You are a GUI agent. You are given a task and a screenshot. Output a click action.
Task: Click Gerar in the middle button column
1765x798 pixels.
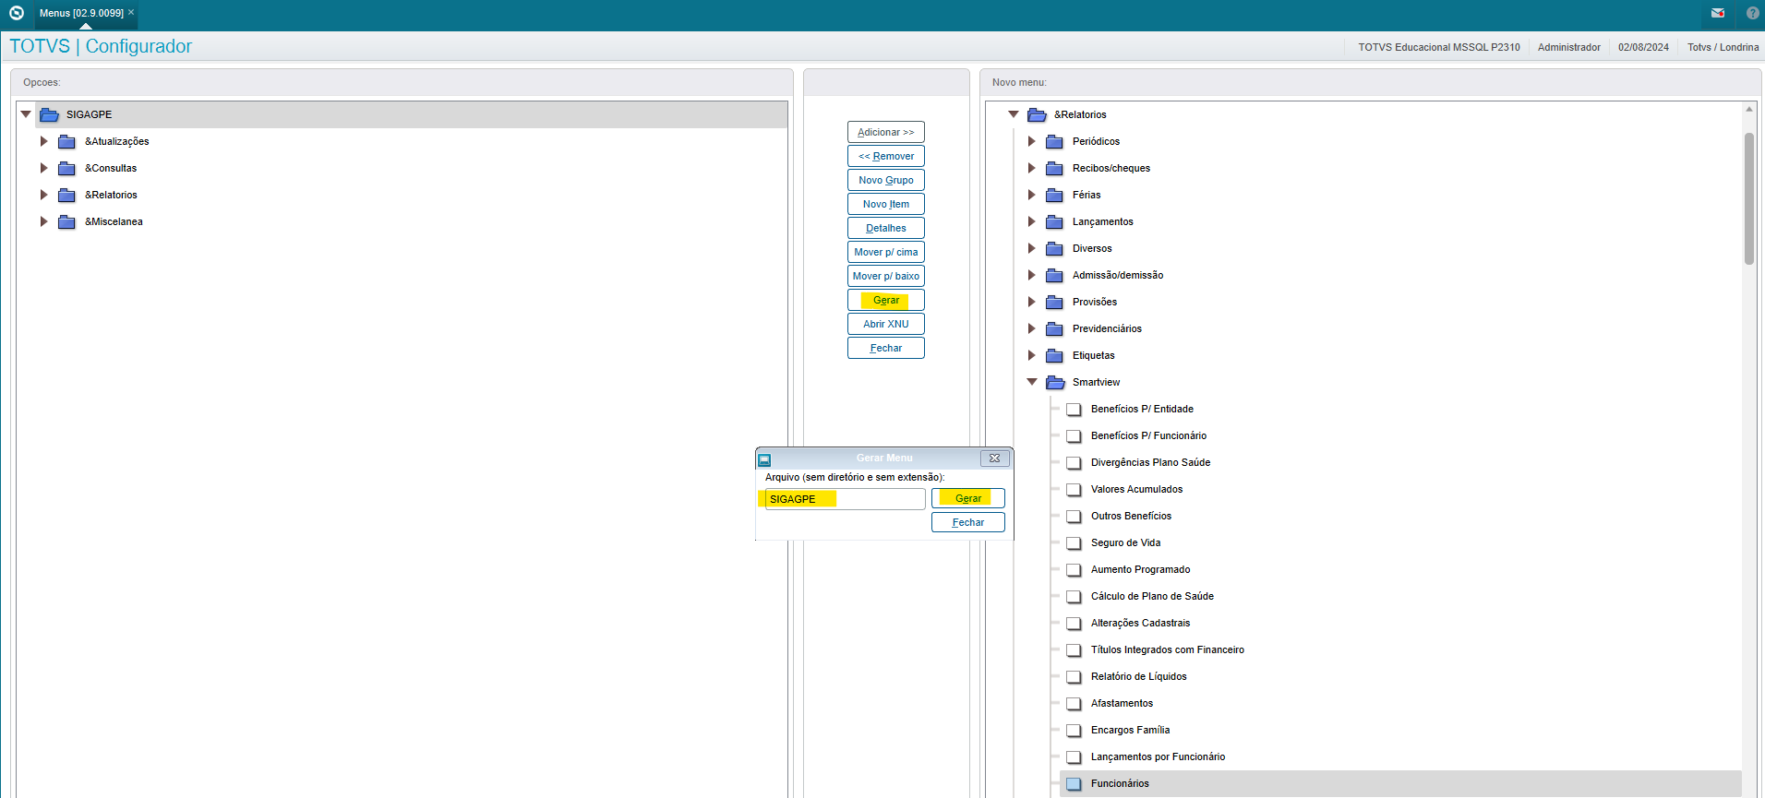(x=886, y=300)
